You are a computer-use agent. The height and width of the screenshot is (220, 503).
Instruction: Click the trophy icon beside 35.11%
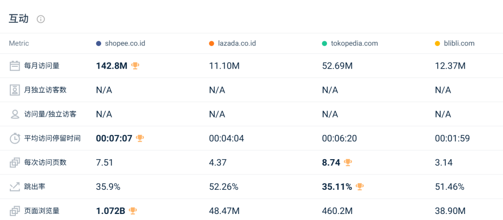pyautogui.click(x=360, y=187)
